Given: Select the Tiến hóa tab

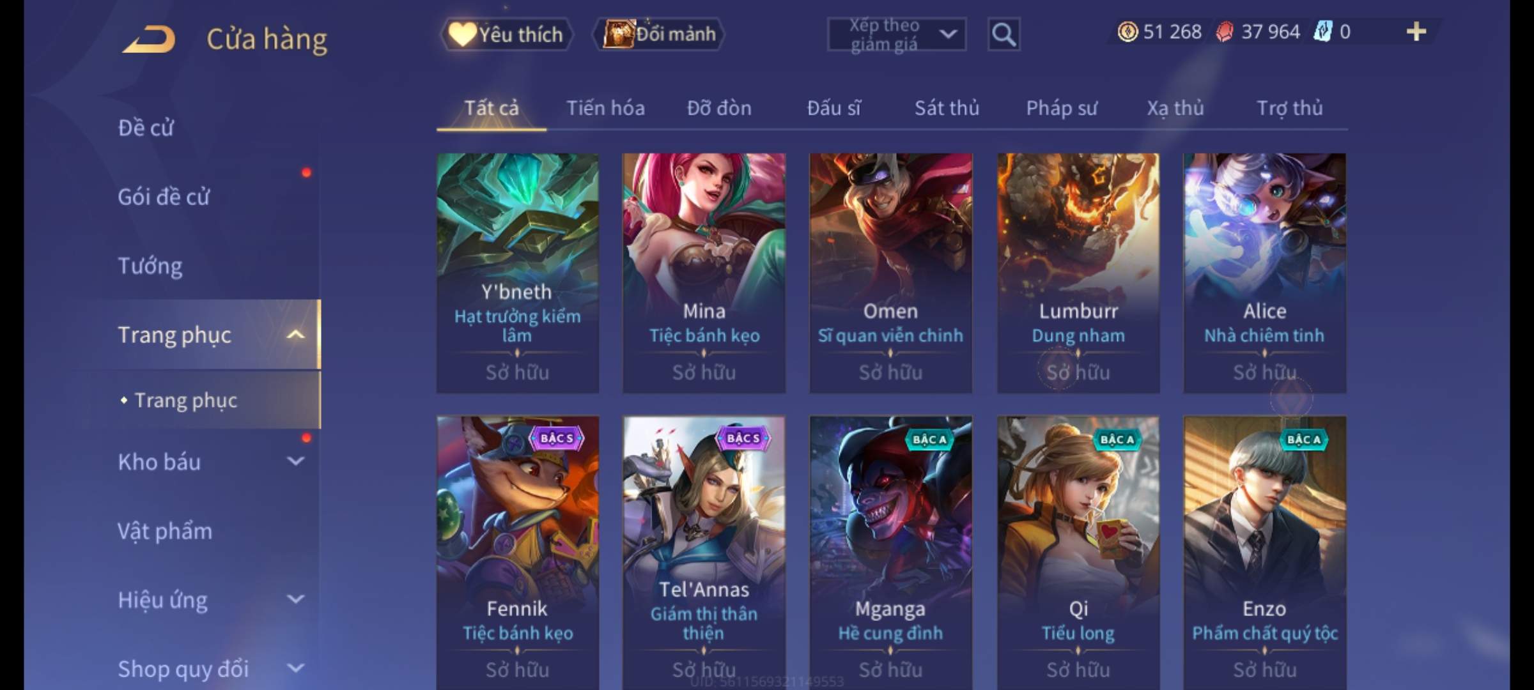Looking at the screenshot, I should (x=605, y=108).
